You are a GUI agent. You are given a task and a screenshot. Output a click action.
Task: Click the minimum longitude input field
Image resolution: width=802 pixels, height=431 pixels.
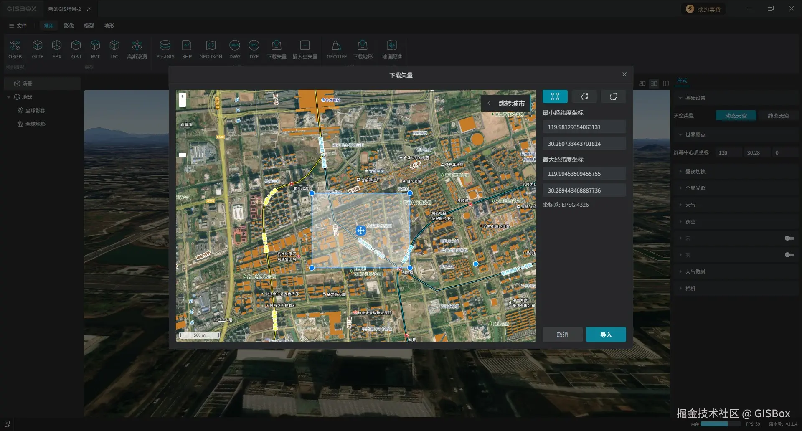[x=584, y=127]
